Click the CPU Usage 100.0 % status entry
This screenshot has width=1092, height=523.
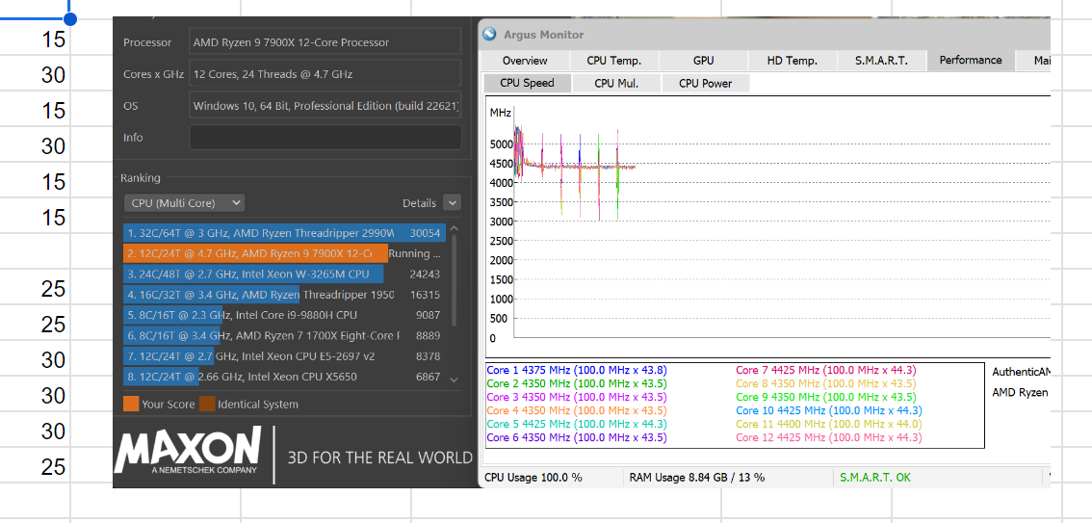pos(533,478)
